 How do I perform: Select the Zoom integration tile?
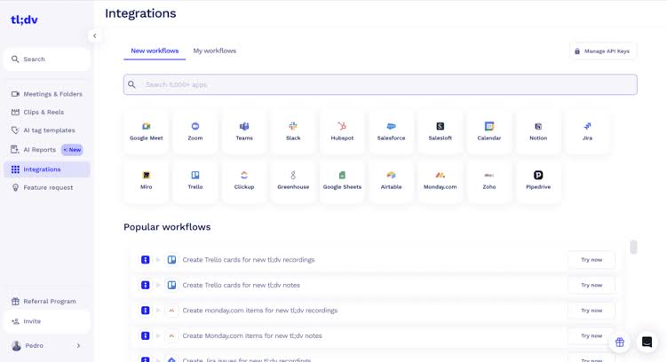pos(195,131)
